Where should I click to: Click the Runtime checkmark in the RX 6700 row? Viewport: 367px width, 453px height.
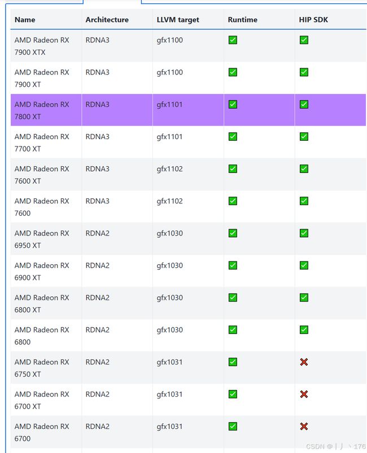point(233,427)
